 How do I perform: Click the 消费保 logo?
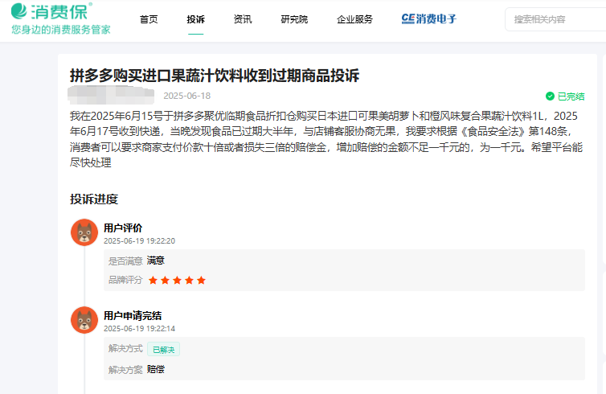point(51,11)
